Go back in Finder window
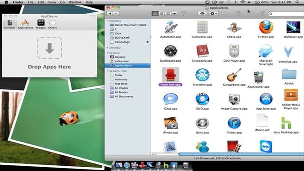The image size is (304, 171). pyautogui.click(x=110, y=14)
